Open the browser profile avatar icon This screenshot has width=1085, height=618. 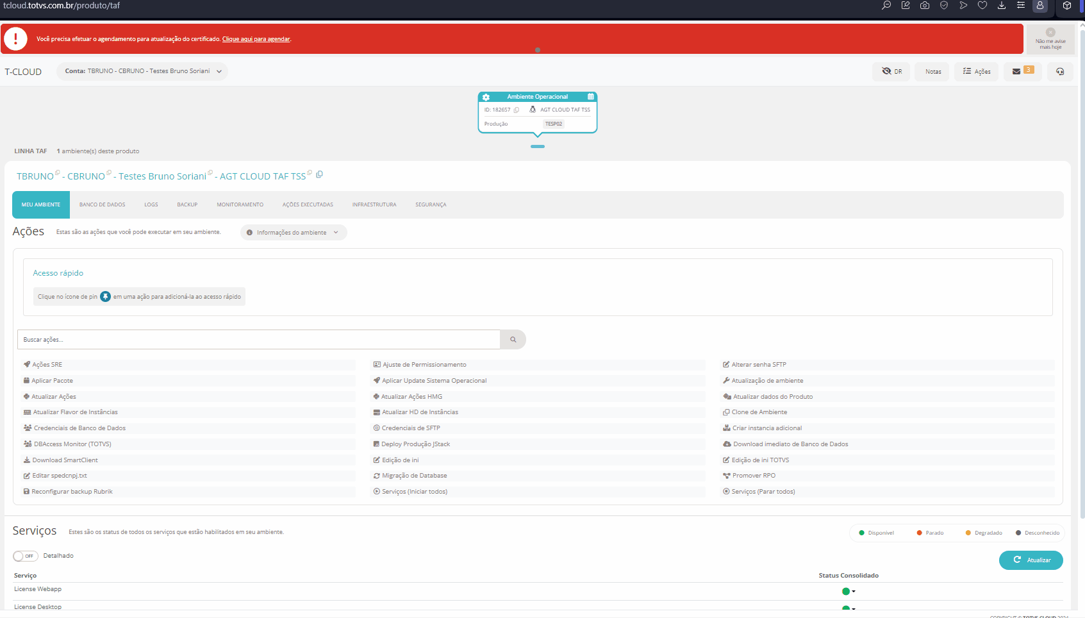(x=1040, y=5)
